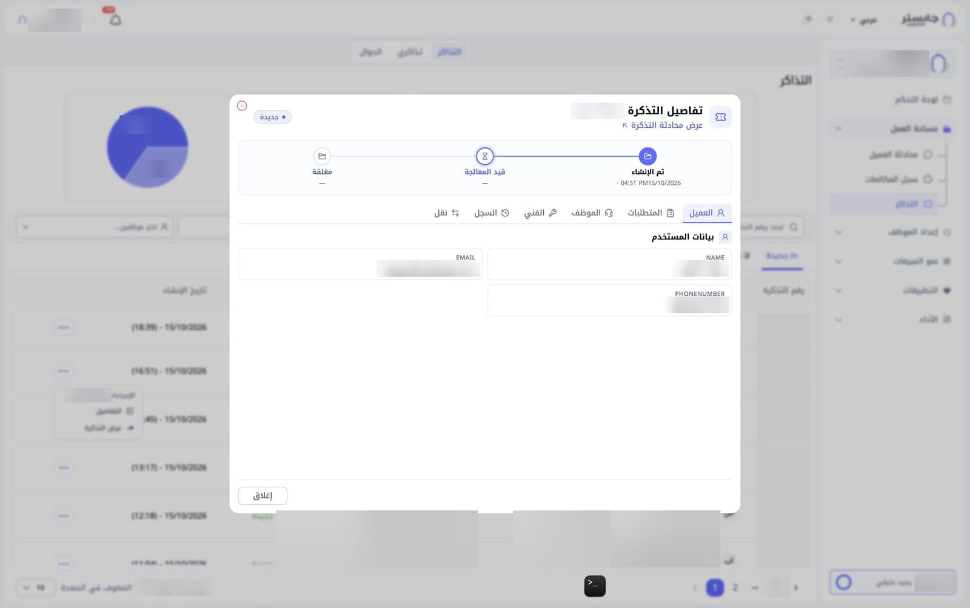Click the قيد المعالجة hourglass step icon
This screenshot has width=970, height=608.
[x=484, y=156]
